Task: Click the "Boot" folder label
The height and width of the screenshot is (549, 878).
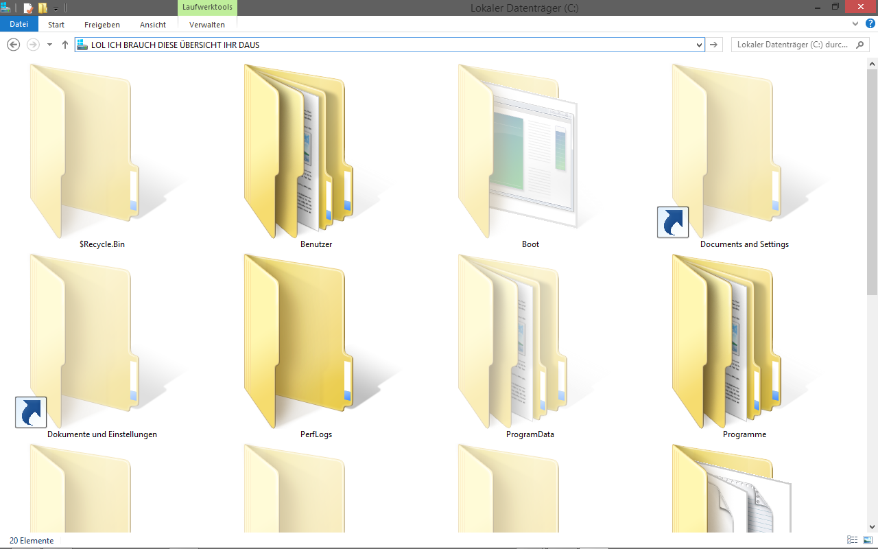Action: [x=530, y=244]
